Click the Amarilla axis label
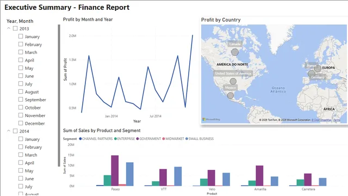This screenshot has height=196, width=348. pos(260,189)
